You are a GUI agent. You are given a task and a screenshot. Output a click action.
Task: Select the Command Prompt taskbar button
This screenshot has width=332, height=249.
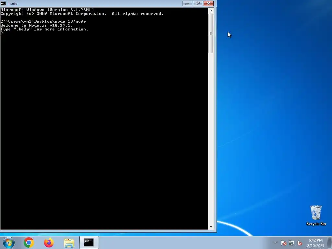[89, 243]
